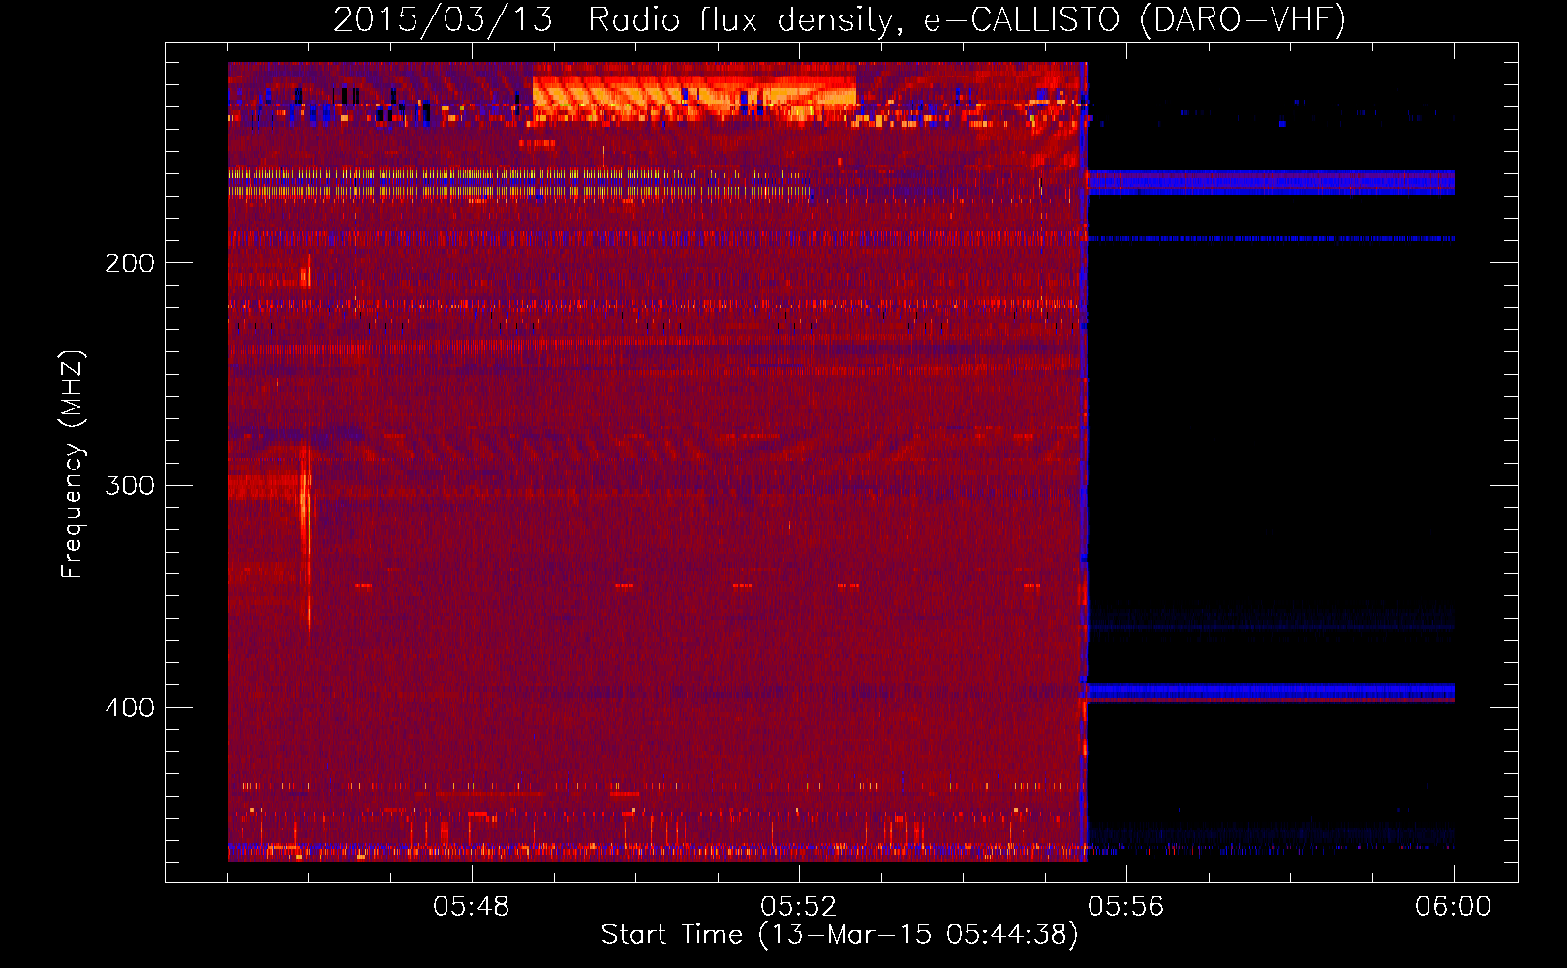Click the plot title '2015/03/13 Radio flux density'
The width and height of the screenshot is (1567, 968).
[x=840, y=19]
